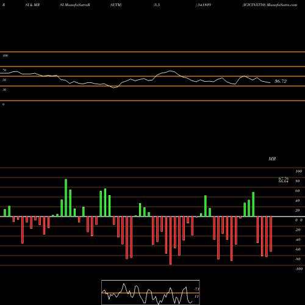This screenshot has width=305, height=305.
Task: Click the MR panel label
Action: pos(272,159)
